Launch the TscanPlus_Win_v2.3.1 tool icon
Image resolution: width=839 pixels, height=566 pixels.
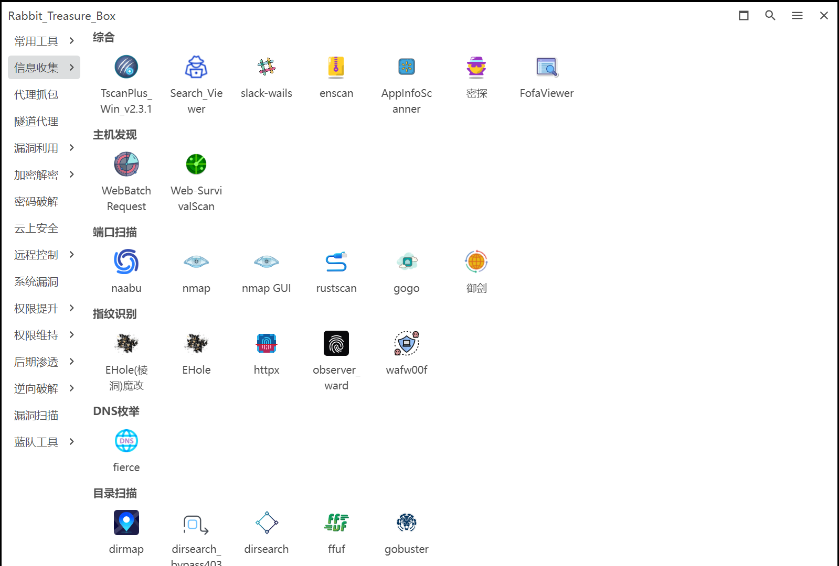click(x=126, y=67)
